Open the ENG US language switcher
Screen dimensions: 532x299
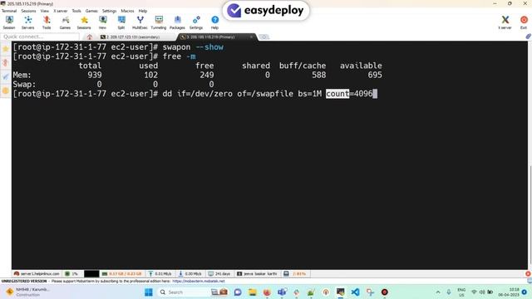[x=461, y=292]
